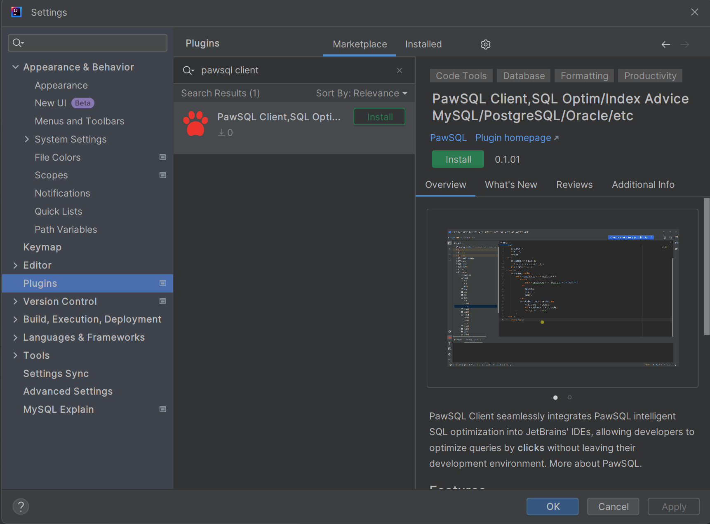Install PawSQL from the search result row
710x524 pixels.
click(x=379, y=117)
